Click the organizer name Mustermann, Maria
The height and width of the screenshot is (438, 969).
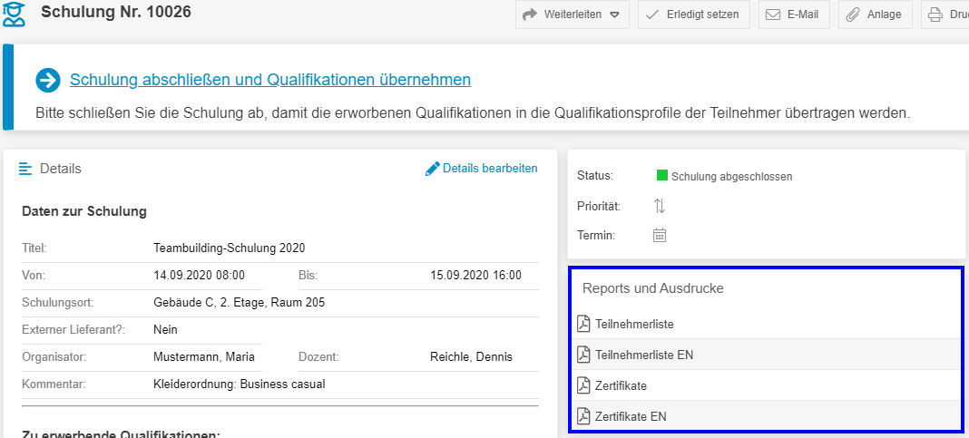(204, 357)
